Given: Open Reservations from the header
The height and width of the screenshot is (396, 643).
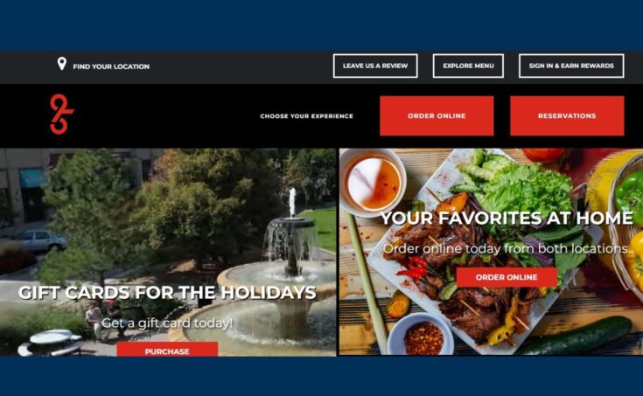Looking at the screenshot, I should tap(567, 115).
